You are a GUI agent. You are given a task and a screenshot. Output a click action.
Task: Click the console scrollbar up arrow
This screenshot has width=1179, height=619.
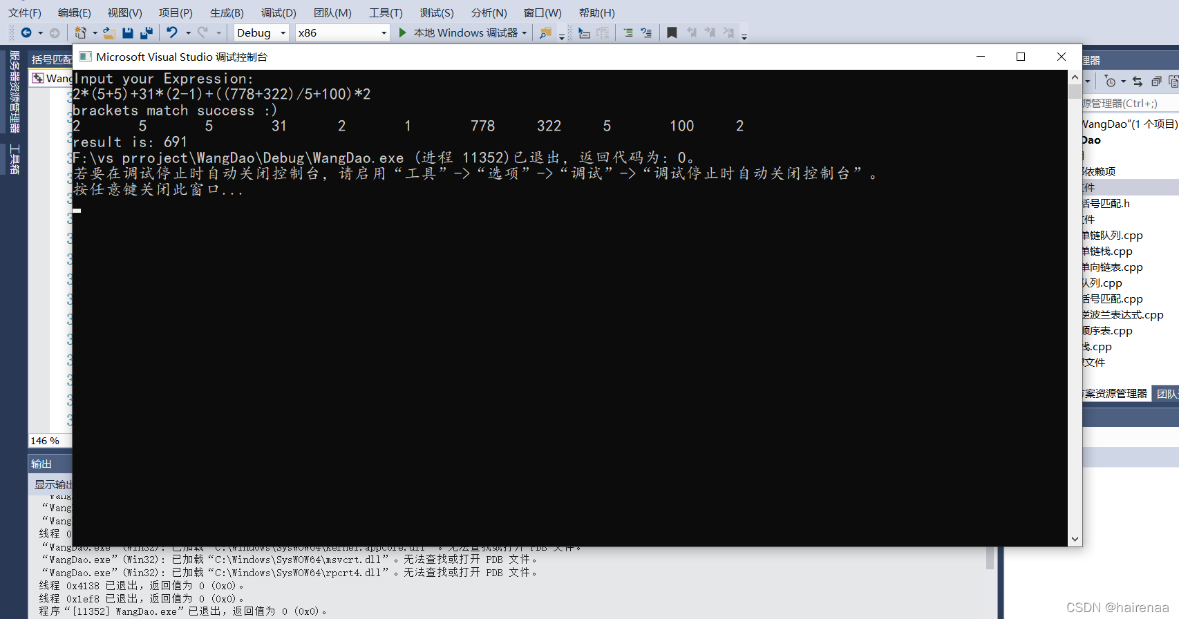1075,77
